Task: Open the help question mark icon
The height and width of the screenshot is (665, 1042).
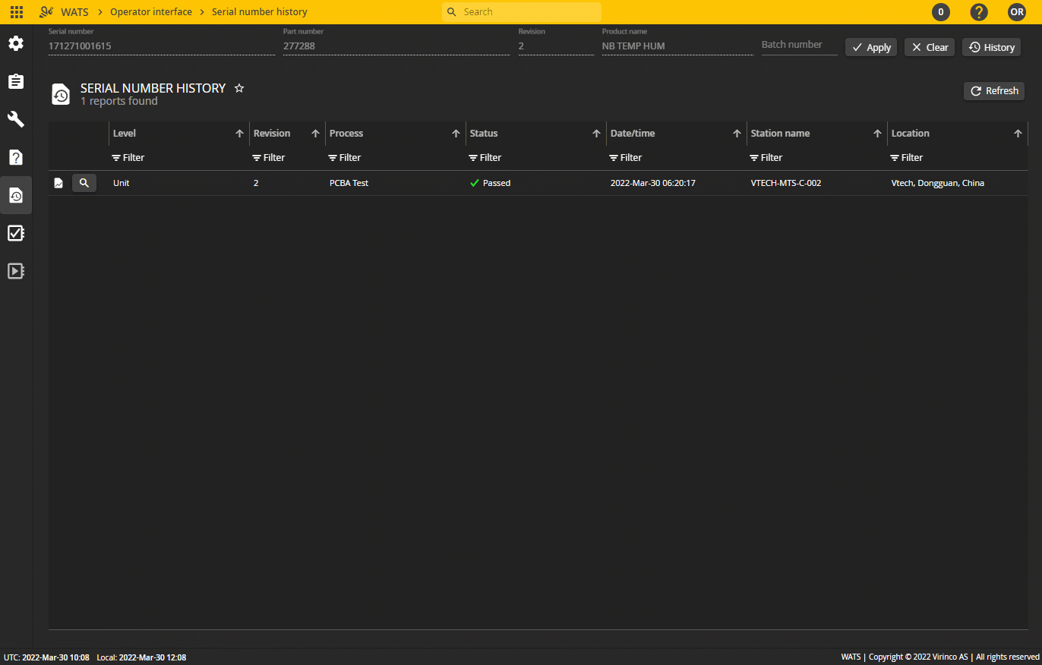Action: [979, 12]
